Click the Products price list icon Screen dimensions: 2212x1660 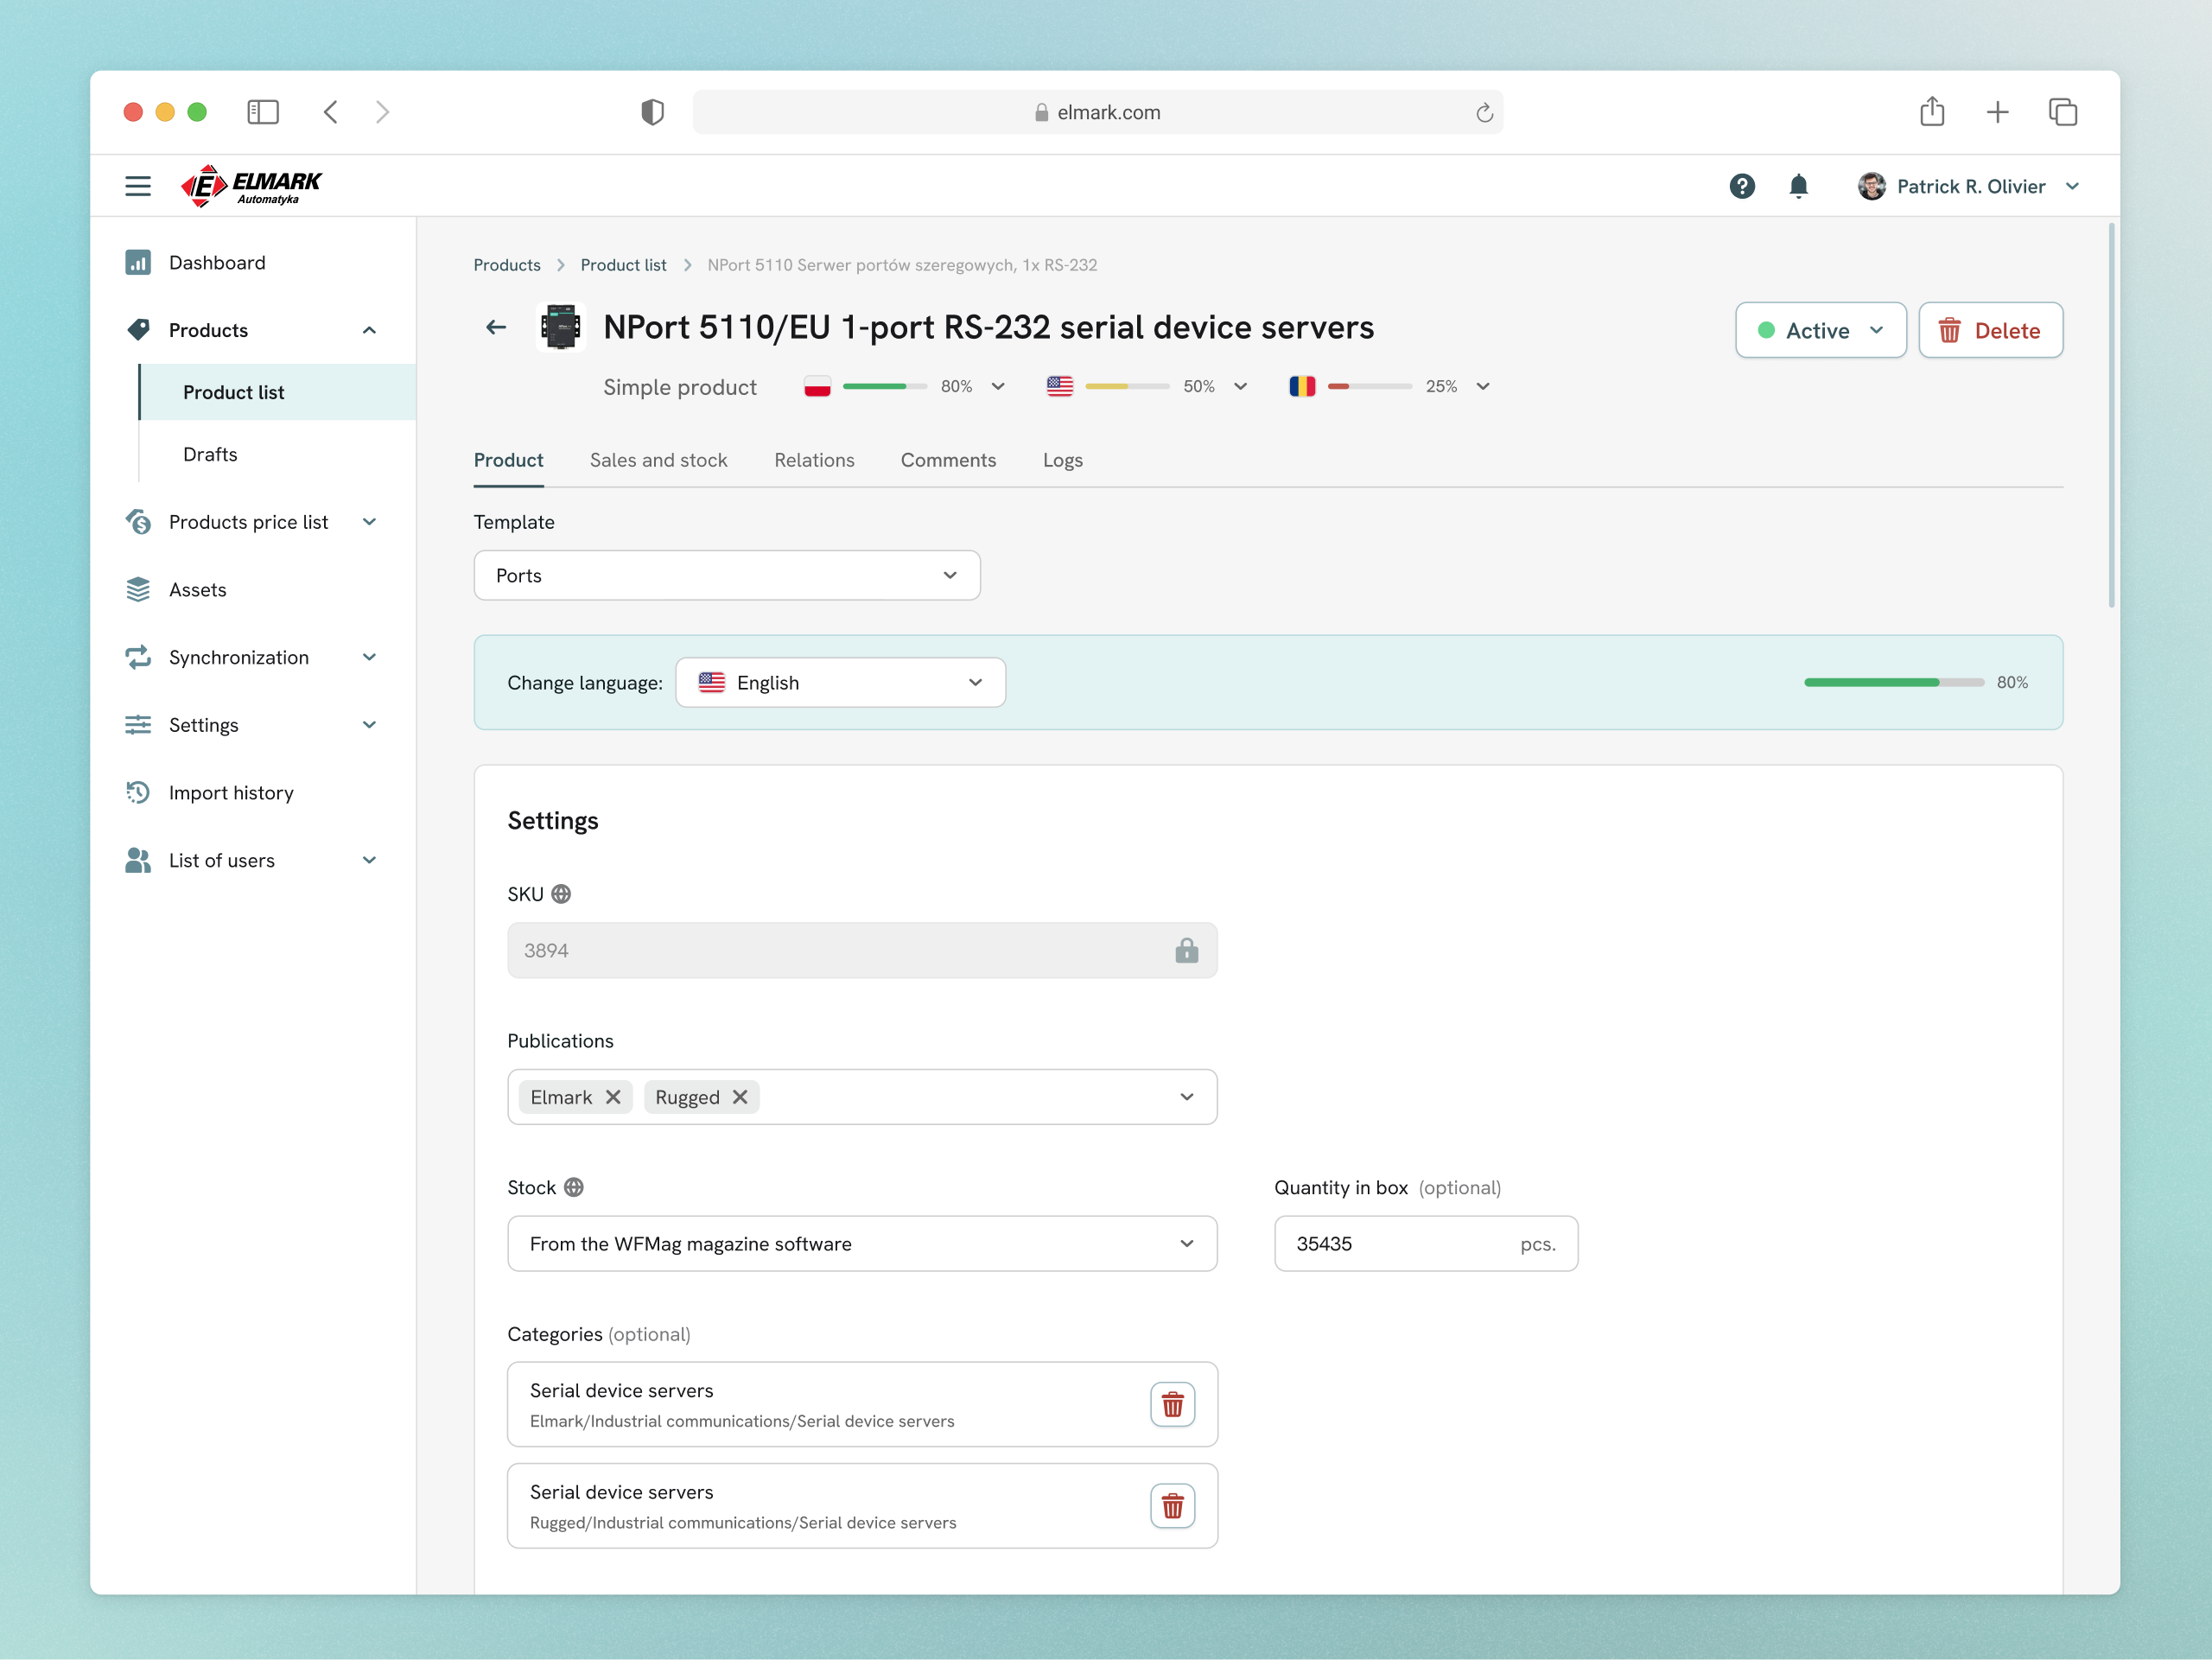(138, 522)
